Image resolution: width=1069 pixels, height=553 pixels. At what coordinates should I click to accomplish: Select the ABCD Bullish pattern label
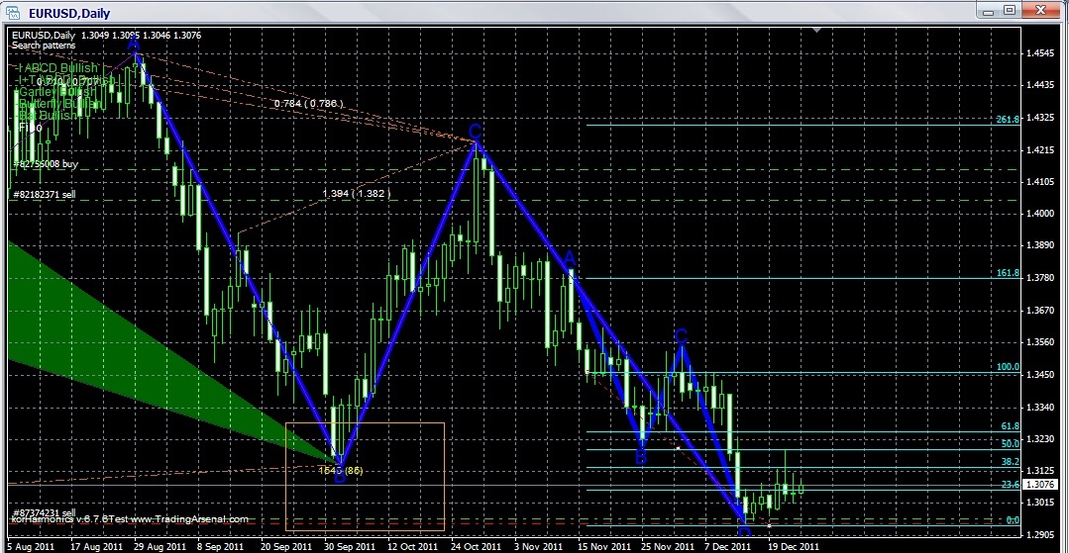click(57, 69)
